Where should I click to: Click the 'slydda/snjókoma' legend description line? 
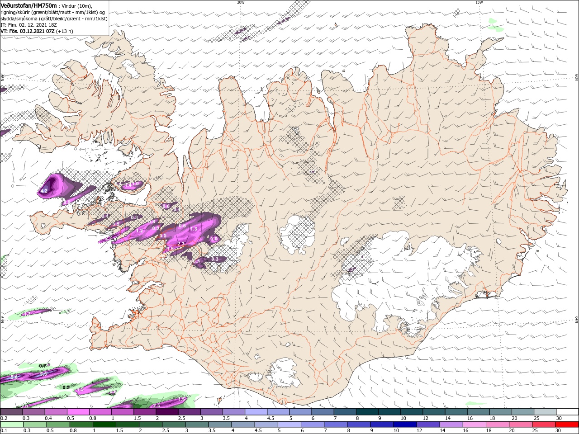54,19
